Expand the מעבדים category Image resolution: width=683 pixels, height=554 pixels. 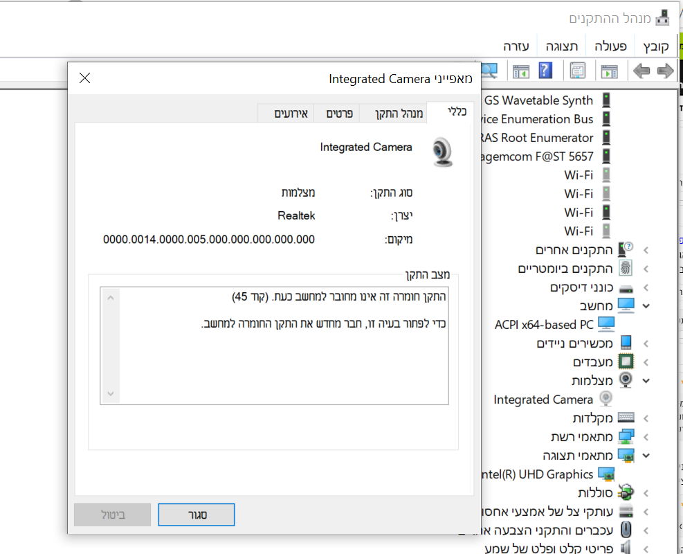click(646, 362)
